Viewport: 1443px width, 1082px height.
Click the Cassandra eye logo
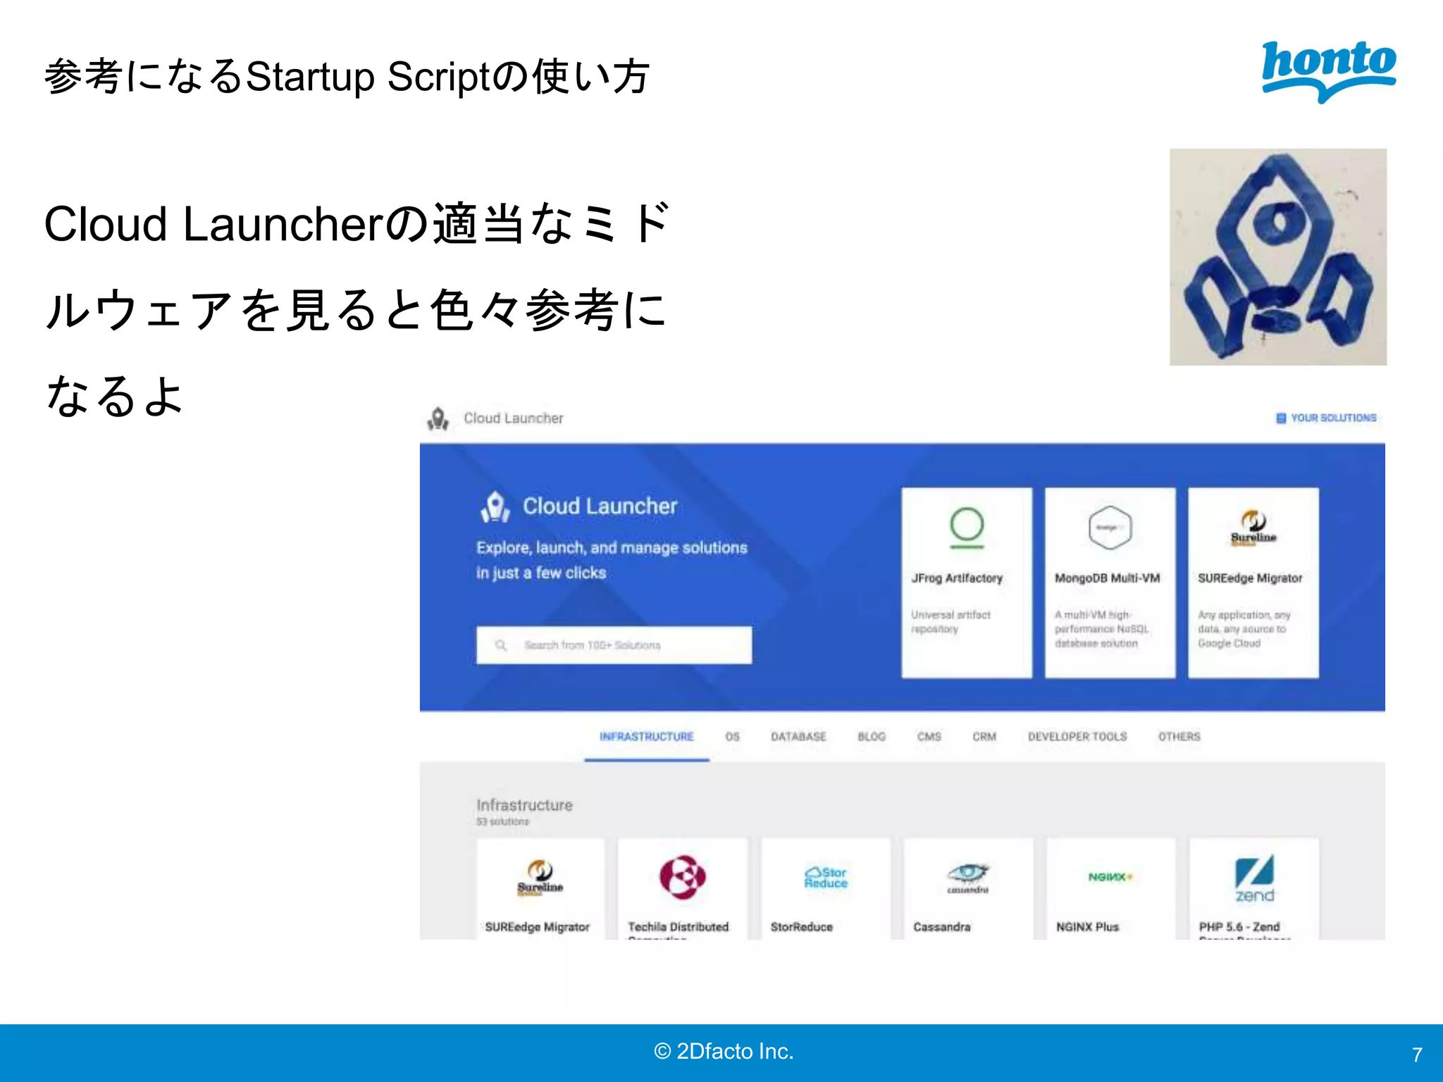click(968, 878)
